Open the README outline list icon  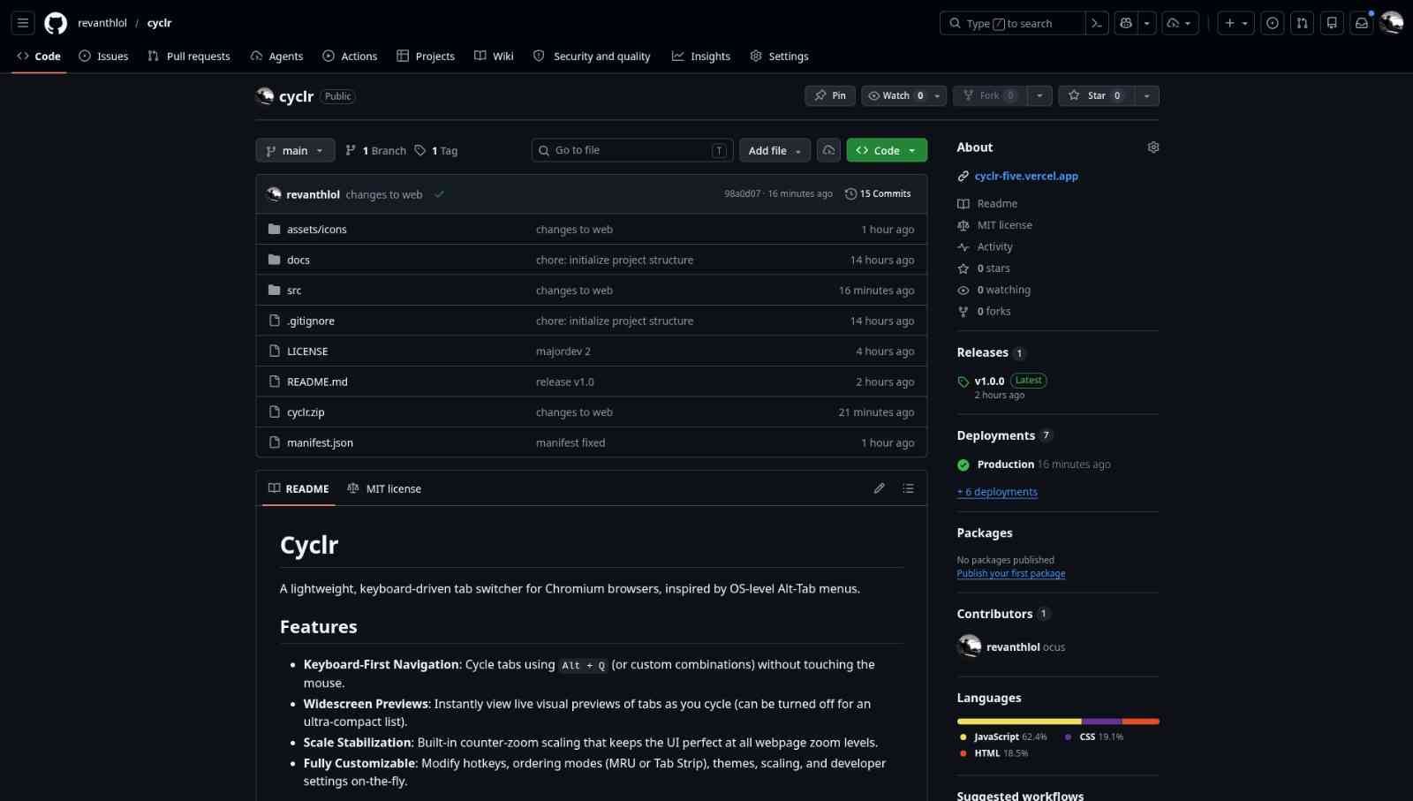click(908, 488)
